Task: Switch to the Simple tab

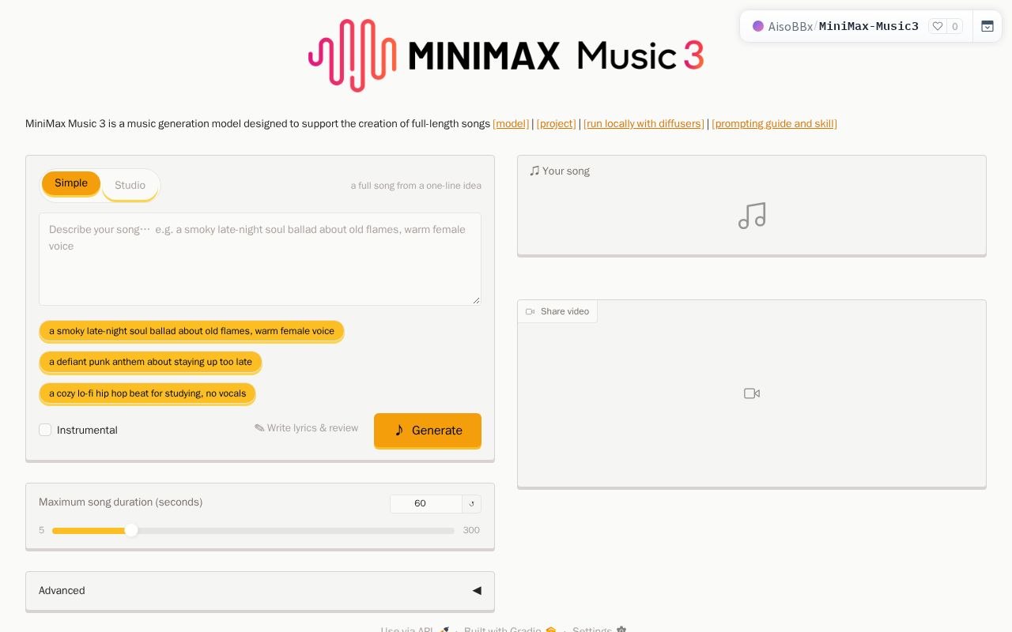Action: pos(71,183)
